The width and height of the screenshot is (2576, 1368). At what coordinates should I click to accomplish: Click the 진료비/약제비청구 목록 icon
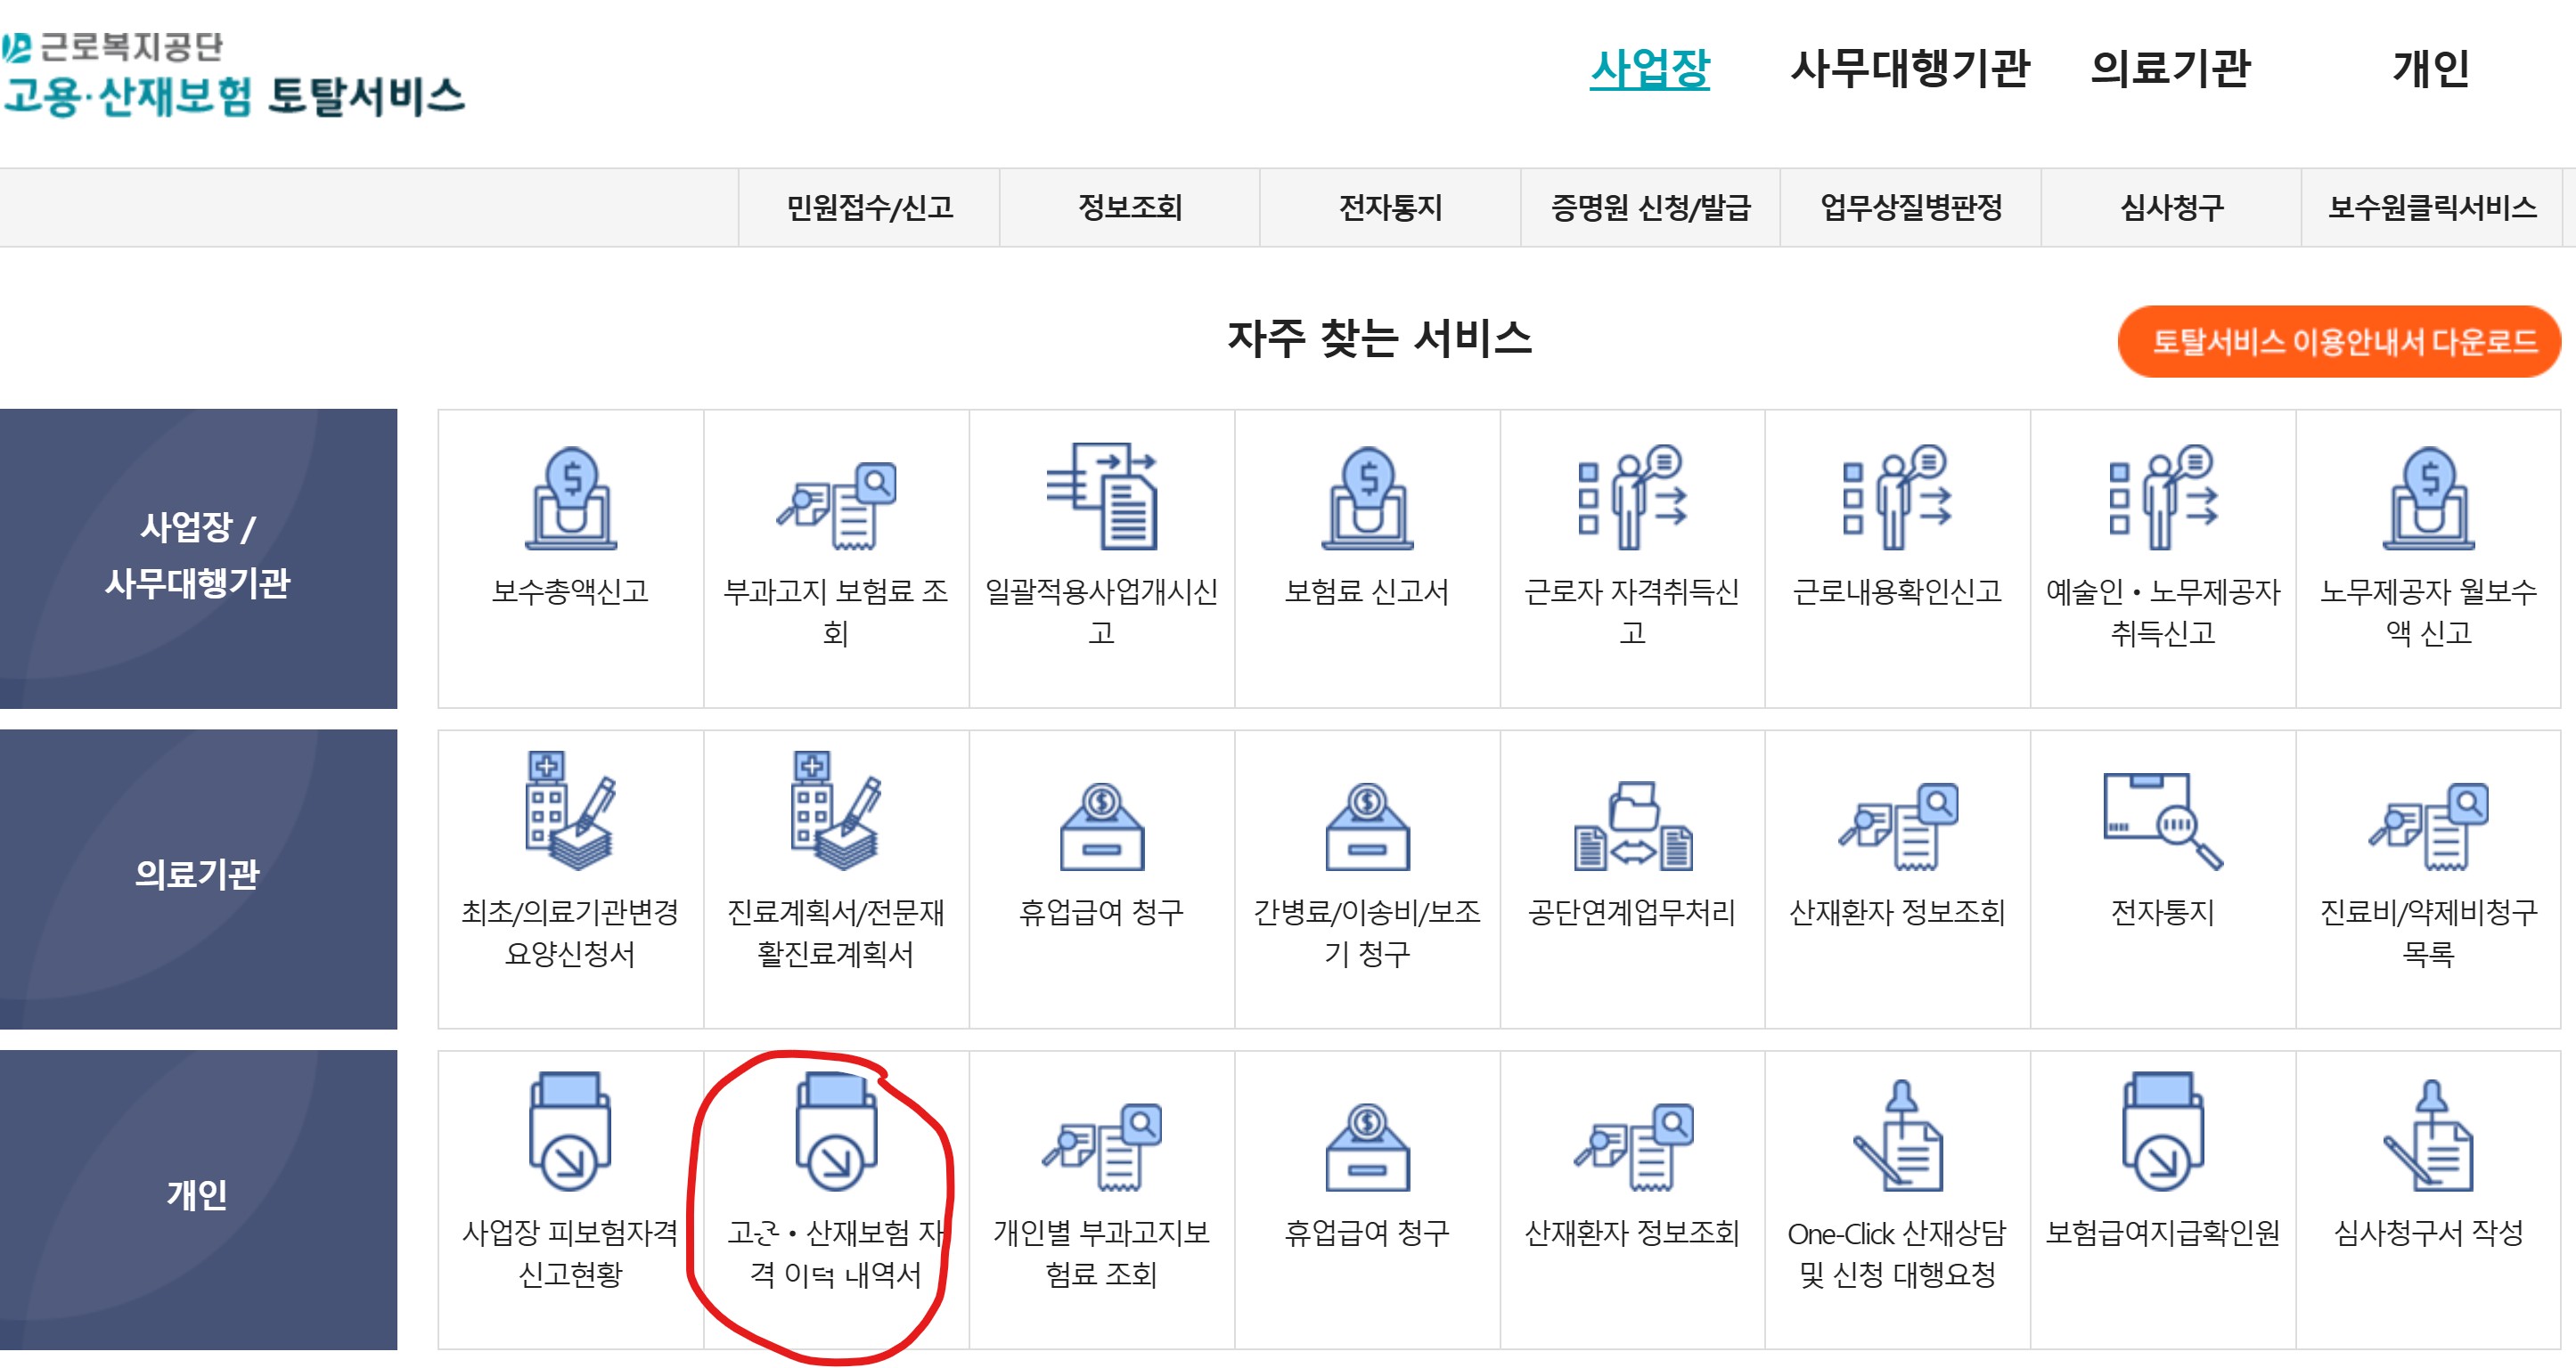point(2428,826)
